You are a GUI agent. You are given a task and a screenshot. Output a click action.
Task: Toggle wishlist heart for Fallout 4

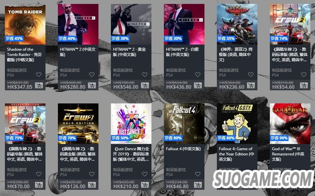(198, 174)
